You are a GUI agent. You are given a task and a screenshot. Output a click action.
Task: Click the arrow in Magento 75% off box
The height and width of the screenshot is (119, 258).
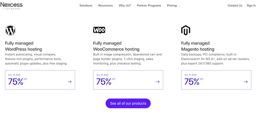pyautogui.click(x=246, y=82)
